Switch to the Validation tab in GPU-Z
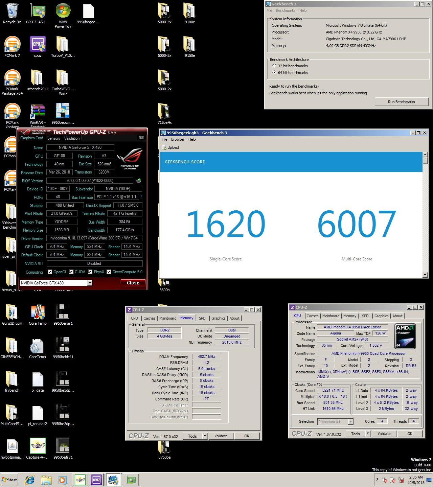 72,138
